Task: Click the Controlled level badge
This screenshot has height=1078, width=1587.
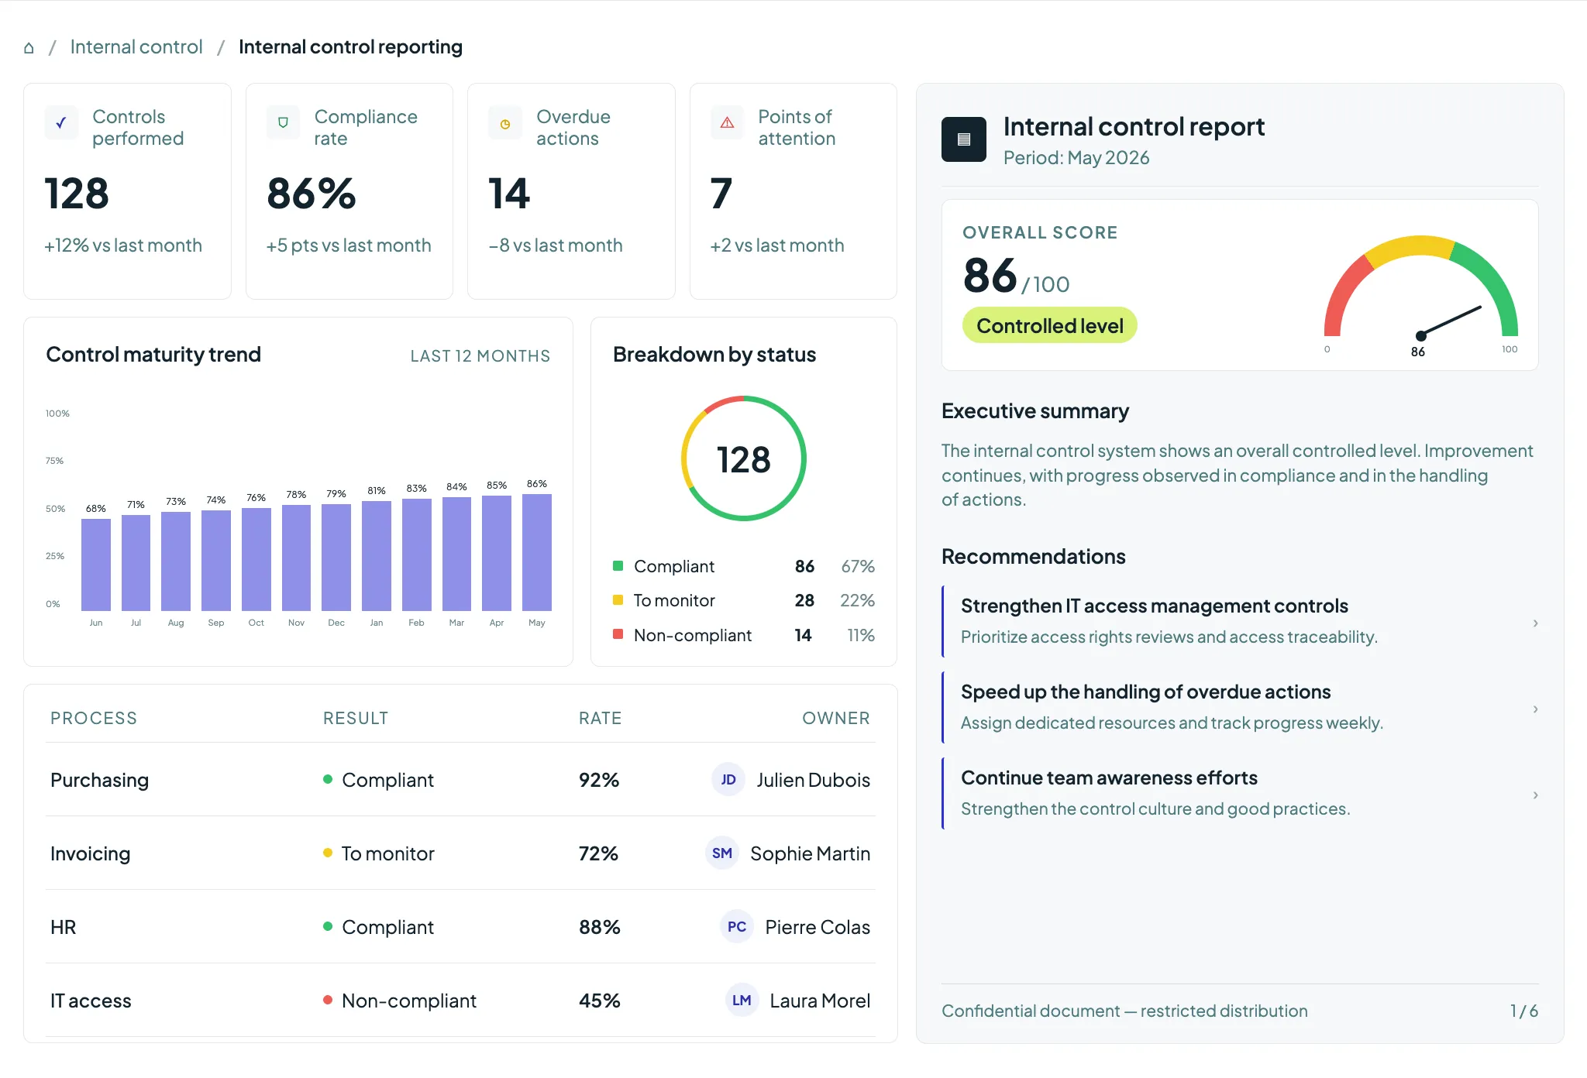Action: (1050, 325)
